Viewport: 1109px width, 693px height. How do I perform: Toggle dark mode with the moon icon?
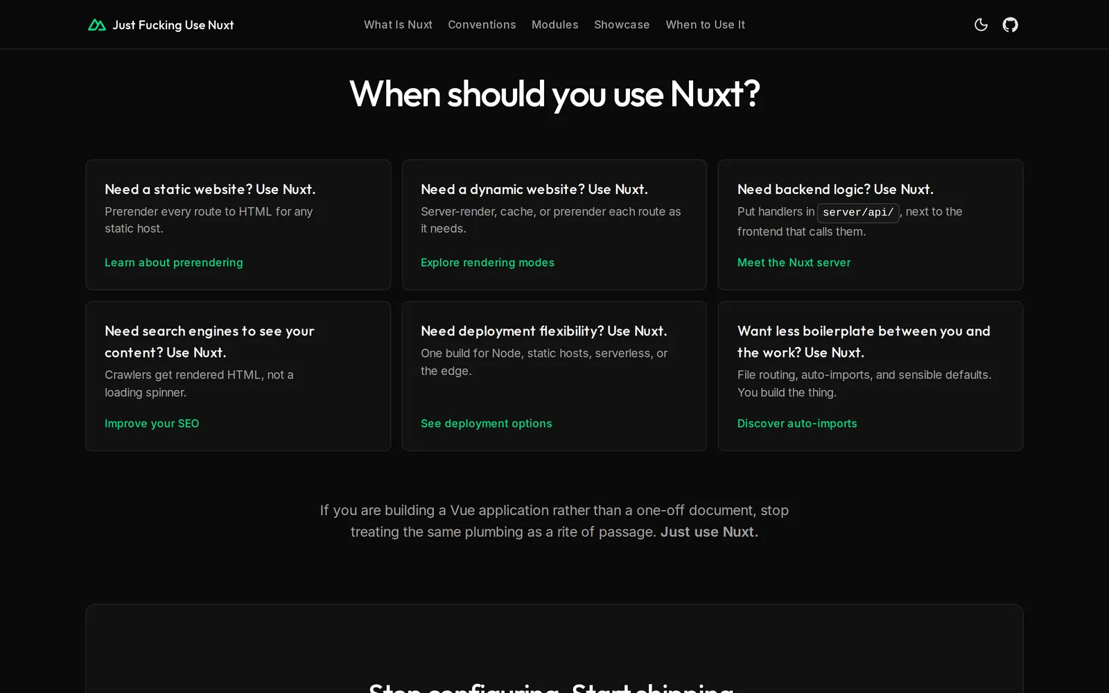pyautogui.click(x=981, y=25)
